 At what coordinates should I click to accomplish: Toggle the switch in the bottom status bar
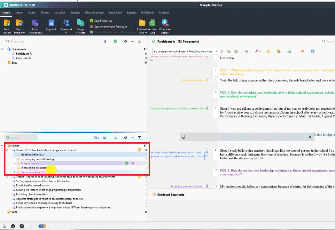[x=42, y=226]
